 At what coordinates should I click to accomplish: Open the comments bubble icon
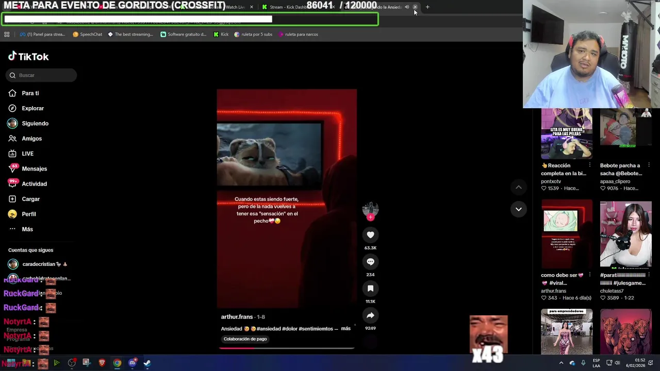pos(370,262)
